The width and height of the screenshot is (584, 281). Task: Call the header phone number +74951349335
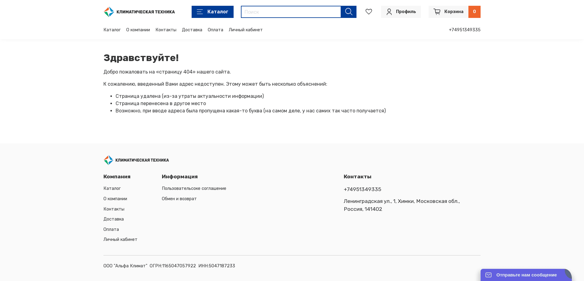click(x=465, y=30)
